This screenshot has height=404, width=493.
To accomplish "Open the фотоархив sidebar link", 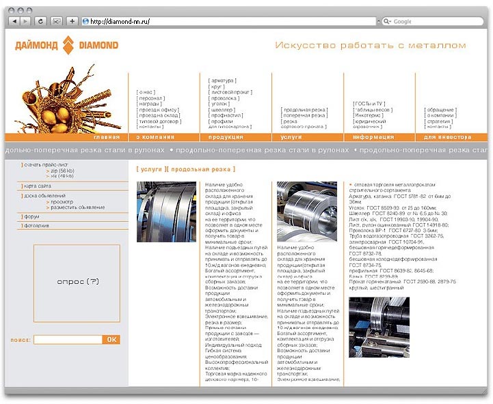I will tap(36, 225).
